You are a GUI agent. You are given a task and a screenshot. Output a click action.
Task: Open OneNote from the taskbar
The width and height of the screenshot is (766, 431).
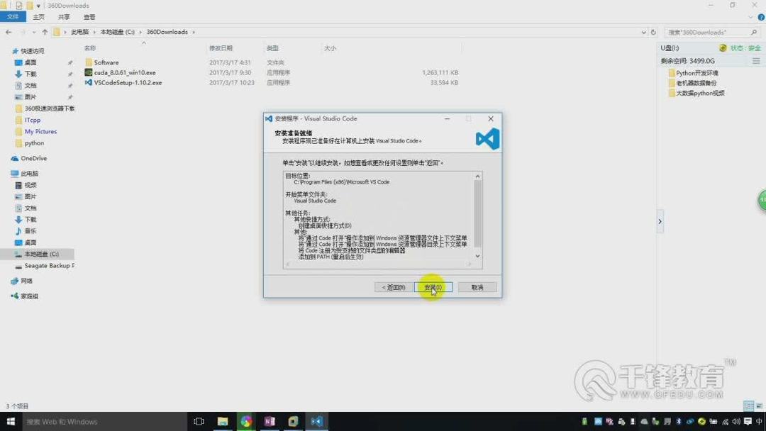[x=269, y=421]
